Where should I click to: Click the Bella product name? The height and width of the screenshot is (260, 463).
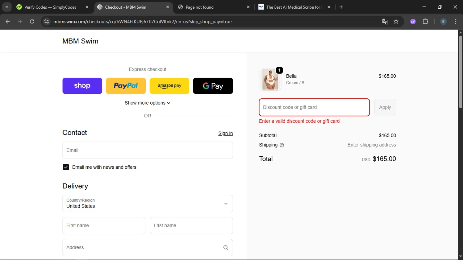291,76
